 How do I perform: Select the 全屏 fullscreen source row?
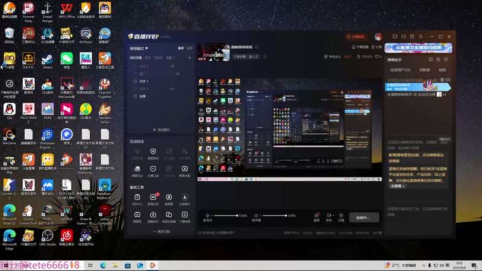tap(162, 96)
